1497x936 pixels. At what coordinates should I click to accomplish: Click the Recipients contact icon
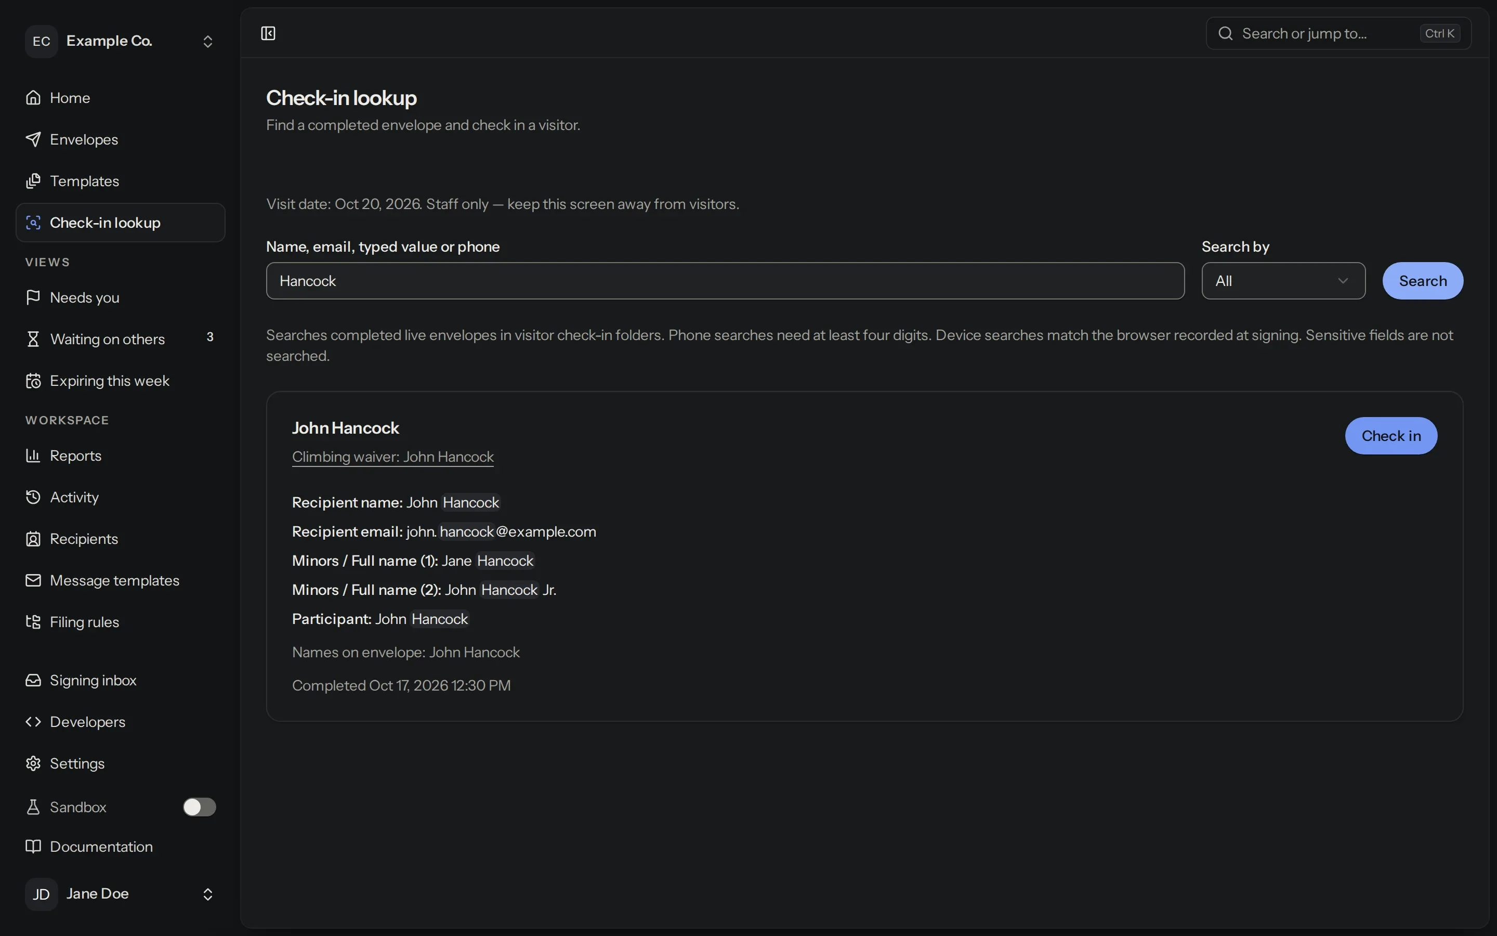(x=33, y=539)
